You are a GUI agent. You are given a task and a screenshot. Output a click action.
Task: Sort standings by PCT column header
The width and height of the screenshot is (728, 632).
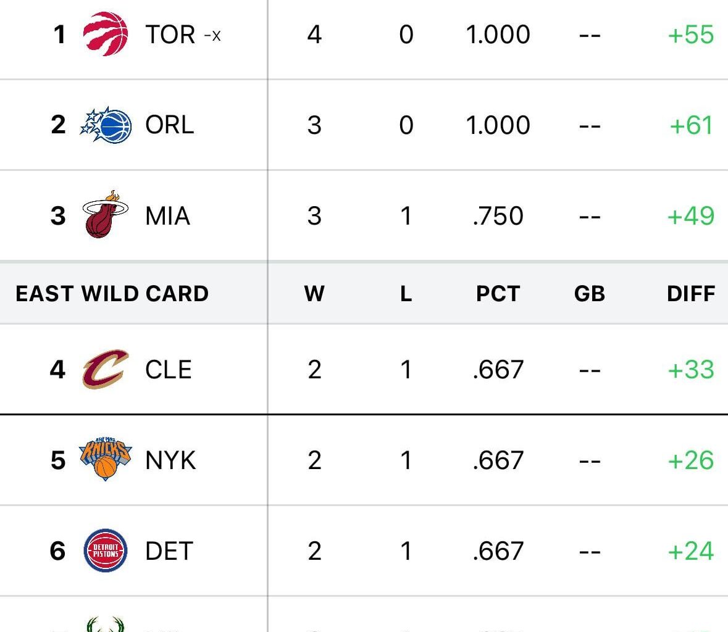coord(498,294)
